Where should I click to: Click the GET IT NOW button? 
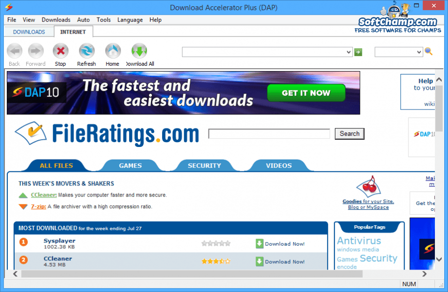[306, 93]
